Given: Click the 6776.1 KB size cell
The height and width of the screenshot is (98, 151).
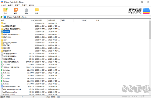Looking at the screenshot, I should point(30,62).
